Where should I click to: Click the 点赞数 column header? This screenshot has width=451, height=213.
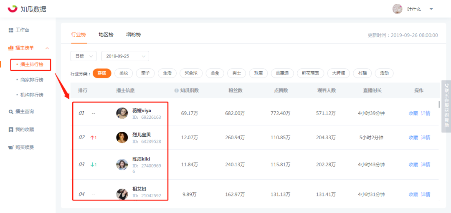(281, 90)
